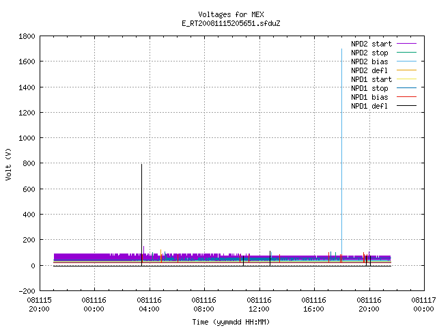Click the red NPD1 bias legend line

point(407,97)
